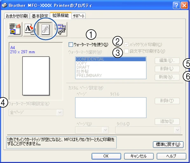Switch to 基本設定 tab

(40, 16)
